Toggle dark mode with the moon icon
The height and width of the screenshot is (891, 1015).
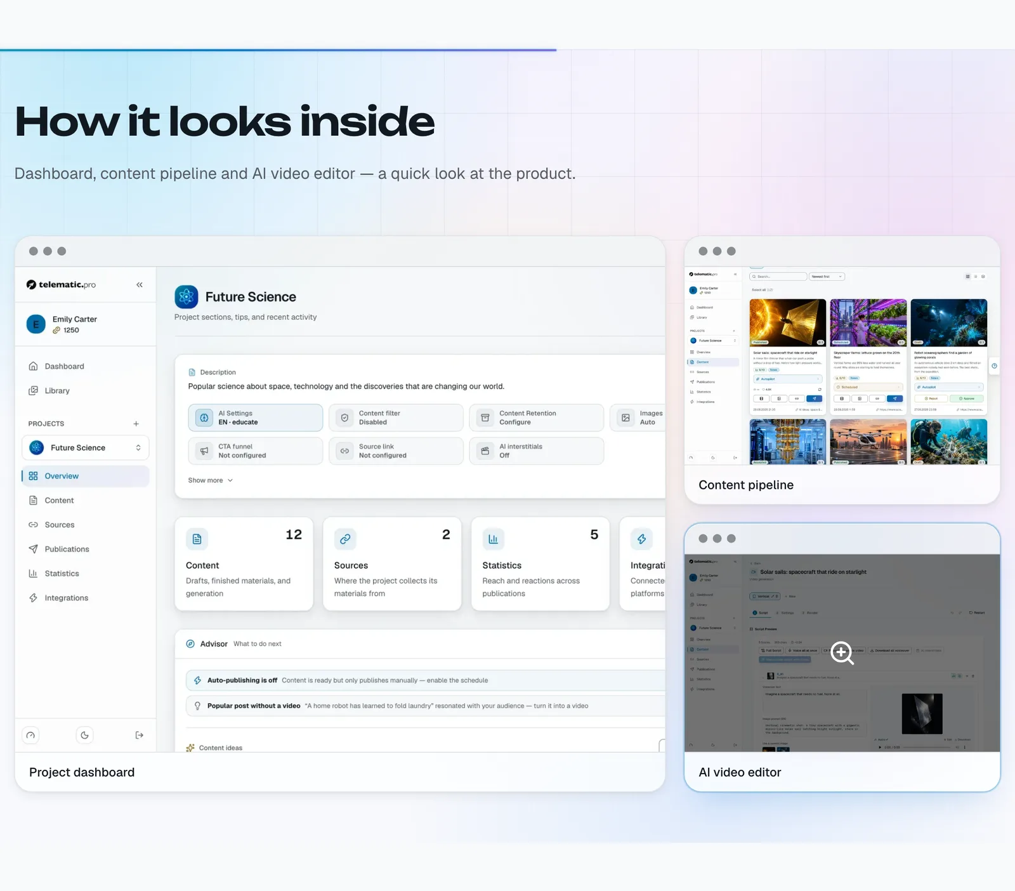(84, 735)
